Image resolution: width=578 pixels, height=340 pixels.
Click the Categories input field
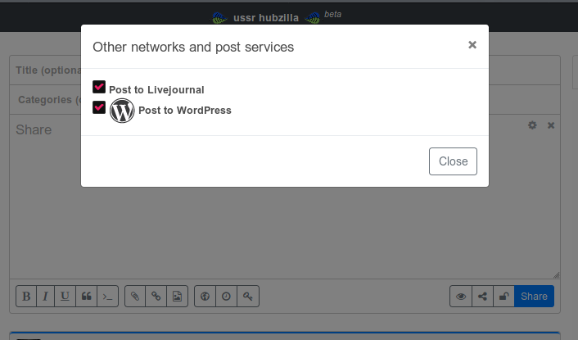pyautogui.click(x=285, y=100)
